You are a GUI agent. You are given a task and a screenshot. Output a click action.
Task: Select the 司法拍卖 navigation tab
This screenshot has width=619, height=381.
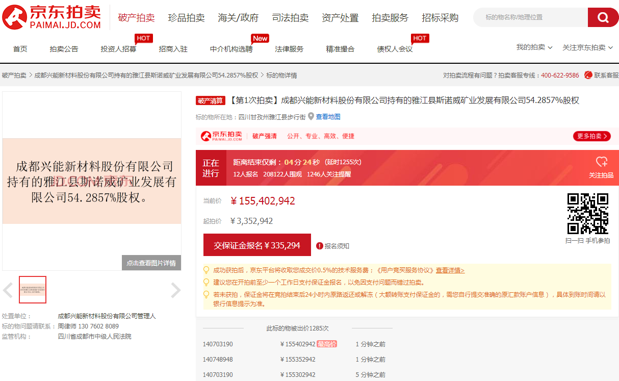tap(290, 17)
